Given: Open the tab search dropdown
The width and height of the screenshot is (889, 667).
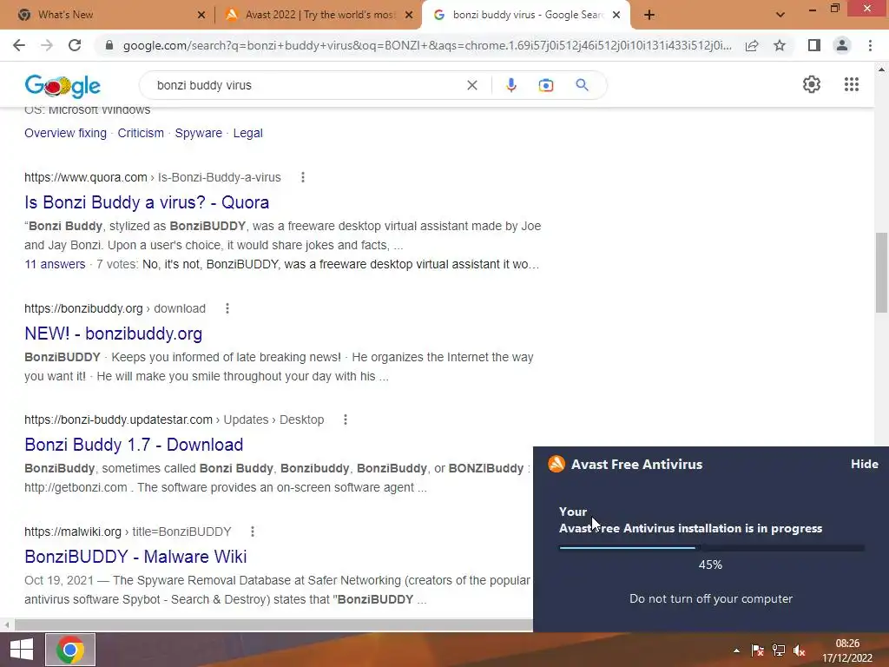Looking at the screenshot, I should click(780, 15).
